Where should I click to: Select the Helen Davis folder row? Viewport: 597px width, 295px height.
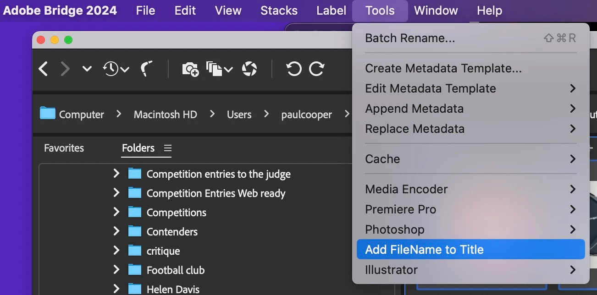[x=173, y=290]
